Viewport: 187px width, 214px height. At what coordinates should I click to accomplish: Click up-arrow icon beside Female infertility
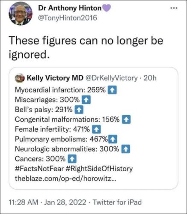click(97, 129)
